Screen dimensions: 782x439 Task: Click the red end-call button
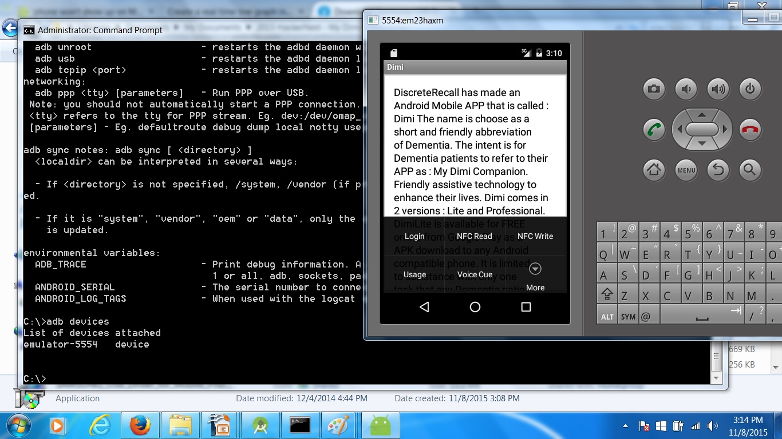749,129
